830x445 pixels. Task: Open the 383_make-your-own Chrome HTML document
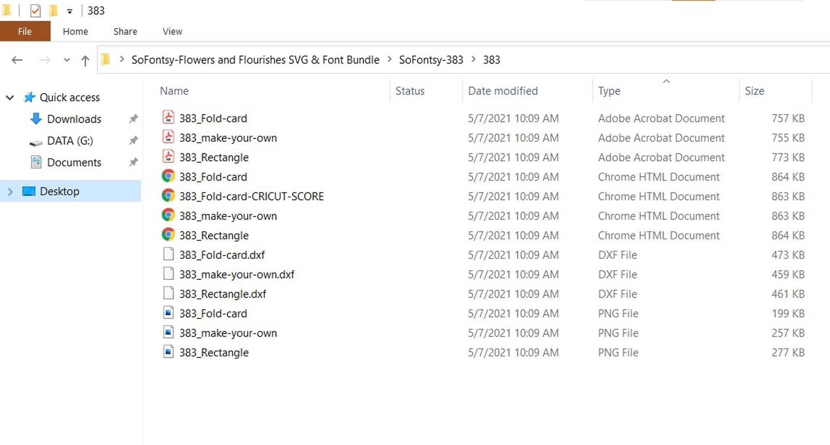tap(228, 216)
